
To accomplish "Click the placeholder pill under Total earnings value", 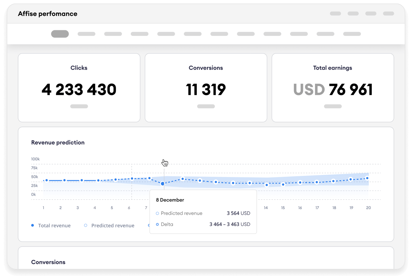I will [333, 106].
